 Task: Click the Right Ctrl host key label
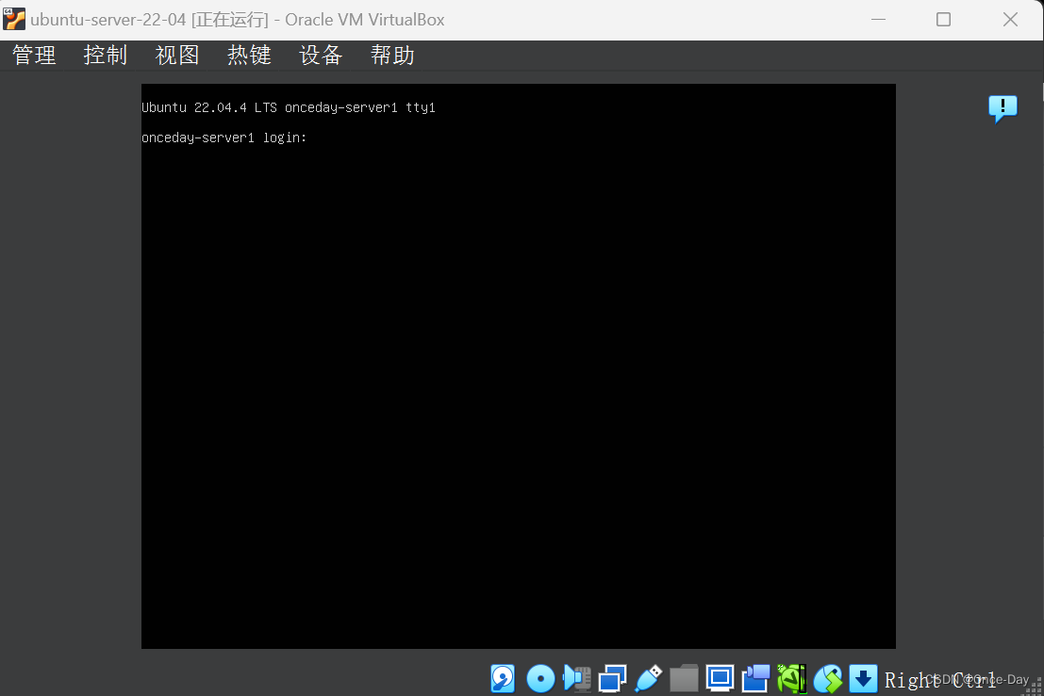[940, 680]
